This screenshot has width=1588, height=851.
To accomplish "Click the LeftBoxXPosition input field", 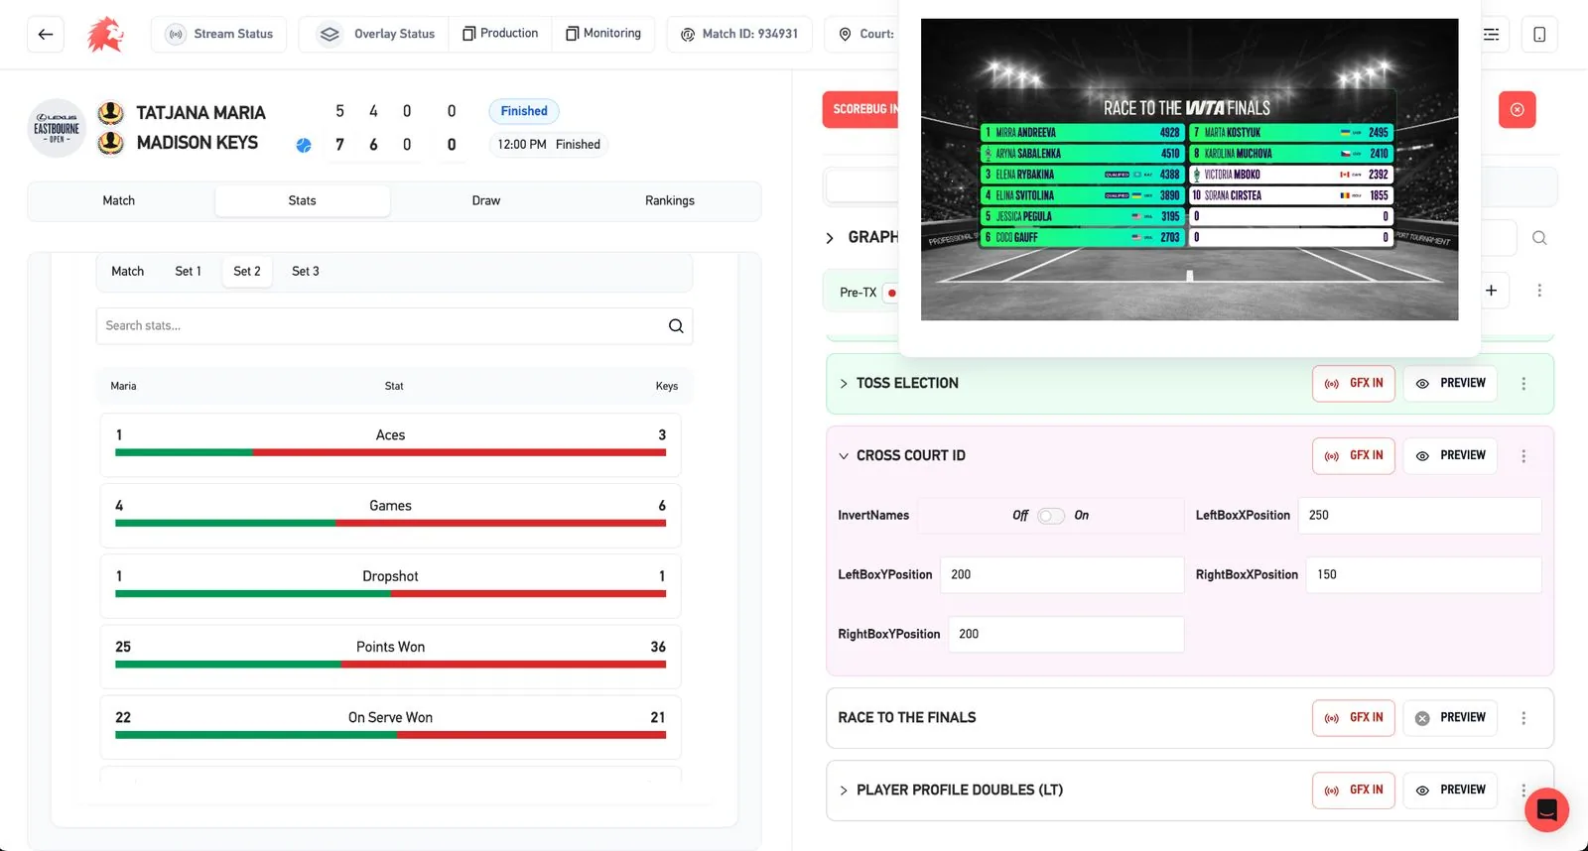I will point(1419,516).
